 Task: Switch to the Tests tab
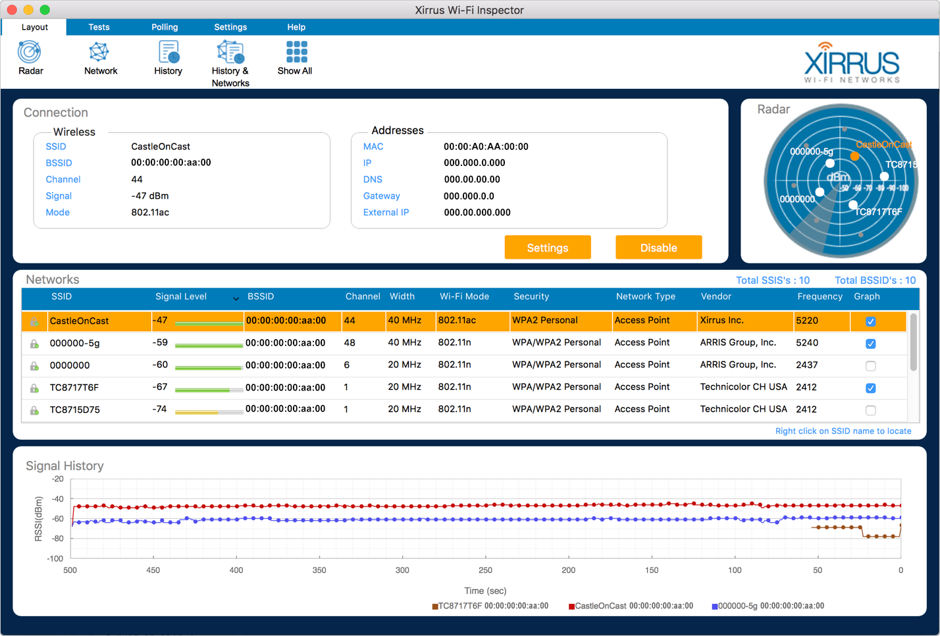pos(99,27)
